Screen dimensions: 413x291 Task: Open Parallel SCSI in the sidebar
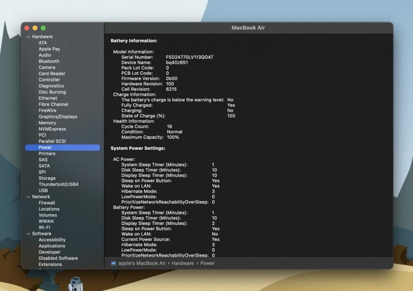pyautogui.click(x=52, y=141)
